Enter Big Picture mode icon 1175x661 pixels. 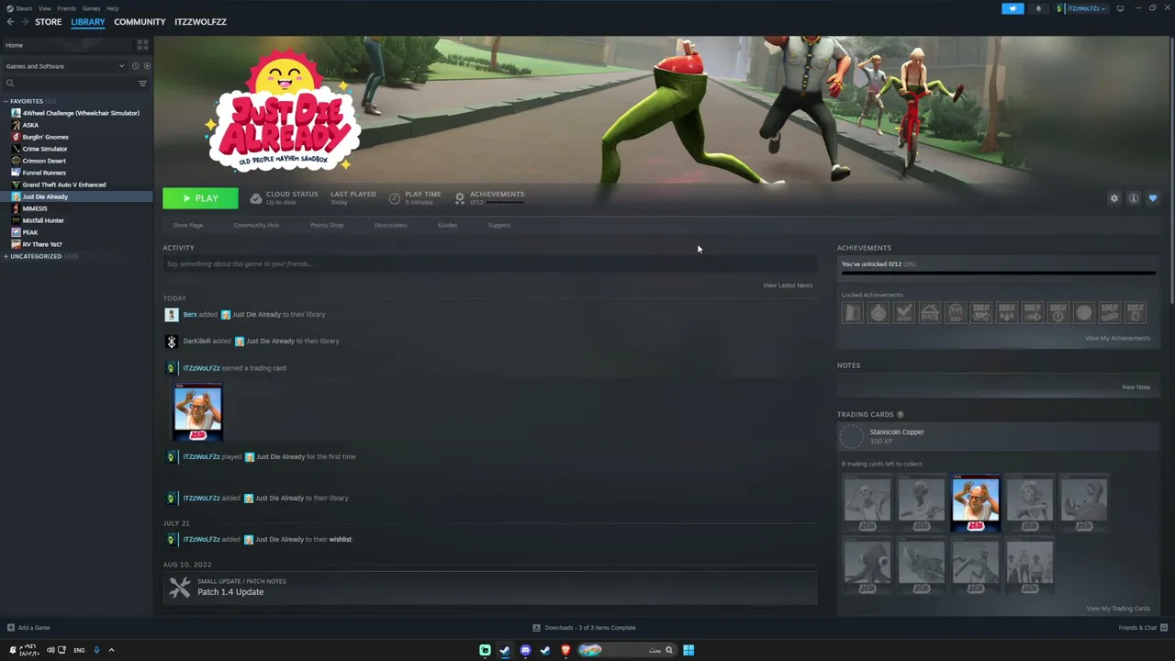tap(1120, 8)
